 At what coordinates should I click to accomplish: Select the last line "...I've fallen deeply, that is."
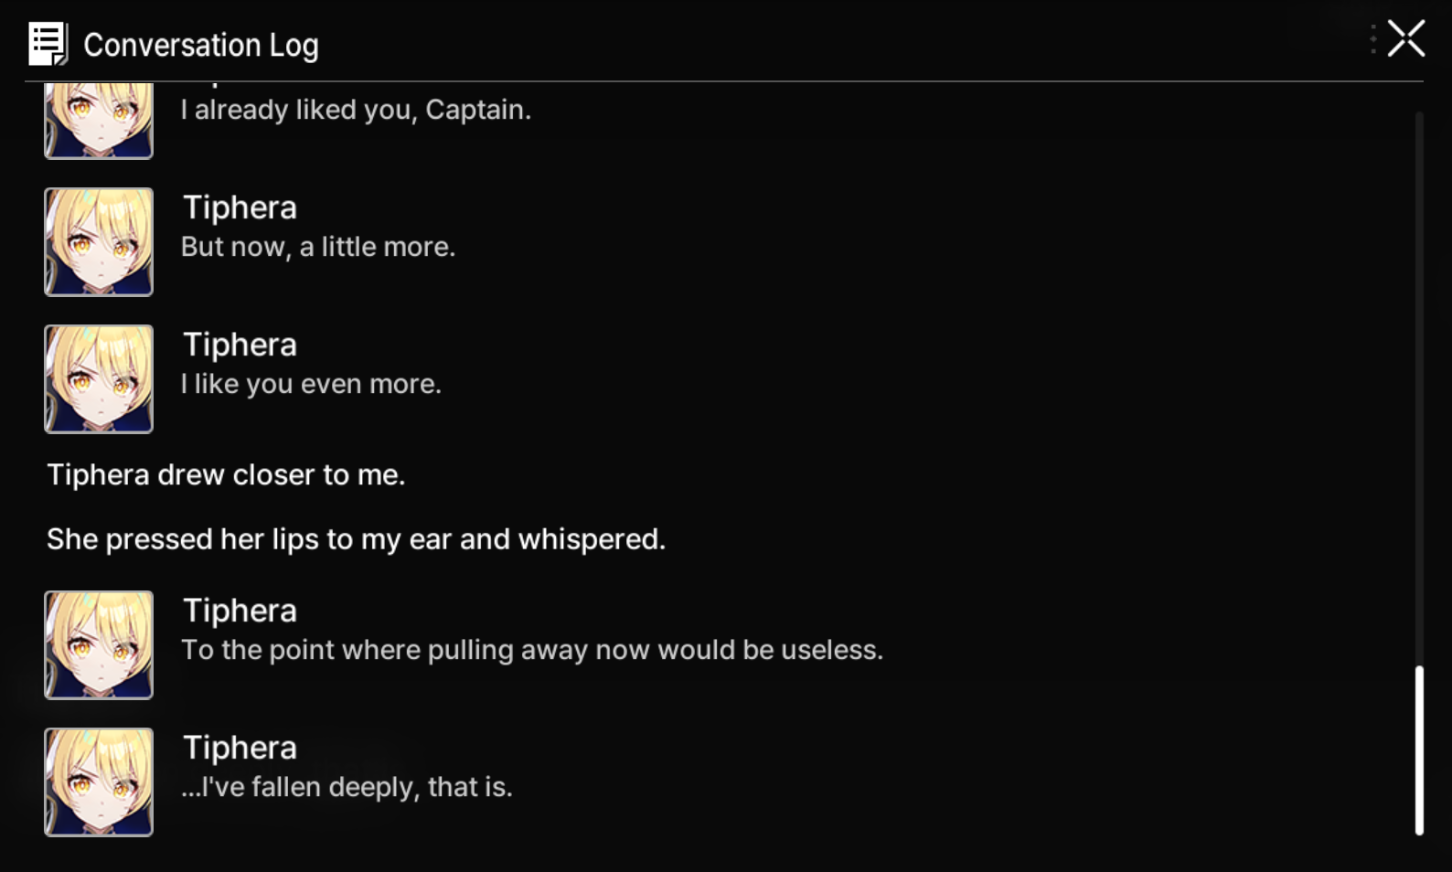(x=347, y=787)
